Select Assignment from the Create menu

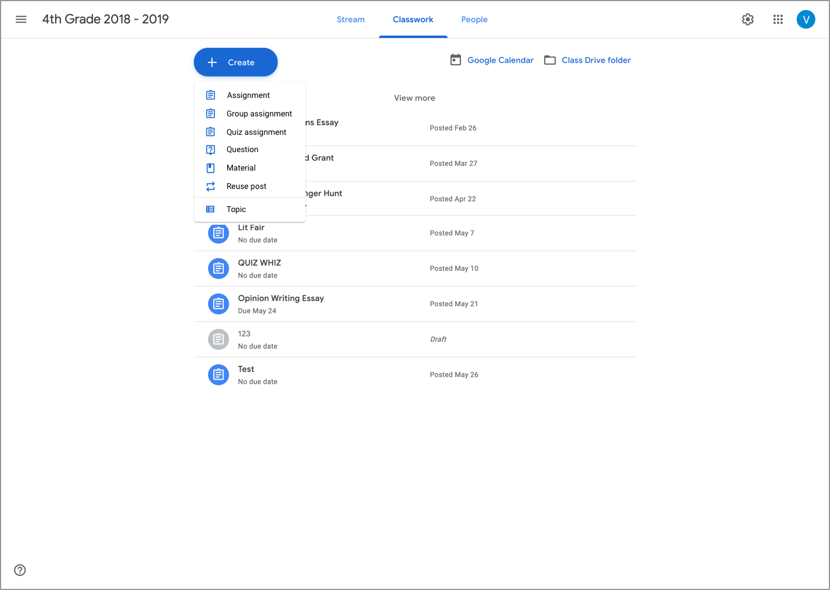point(248,95)
